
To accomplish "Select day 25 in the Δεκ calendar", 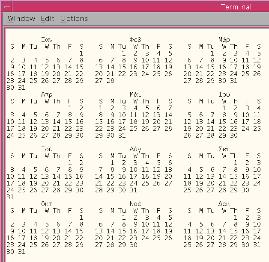I will pyautogui.click(x=188, y=245).
